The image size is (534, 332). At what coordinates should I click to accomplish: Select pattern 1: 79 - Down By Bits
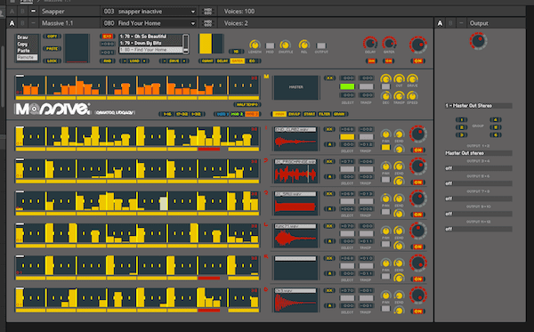click(150, 44)
